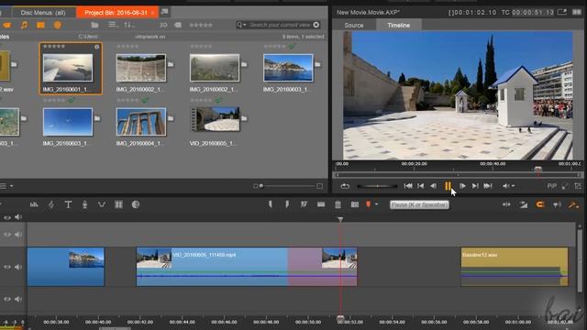Hide the track containing VID_20160605 clip
The image size is (587, 330).
tap(7, 267)
